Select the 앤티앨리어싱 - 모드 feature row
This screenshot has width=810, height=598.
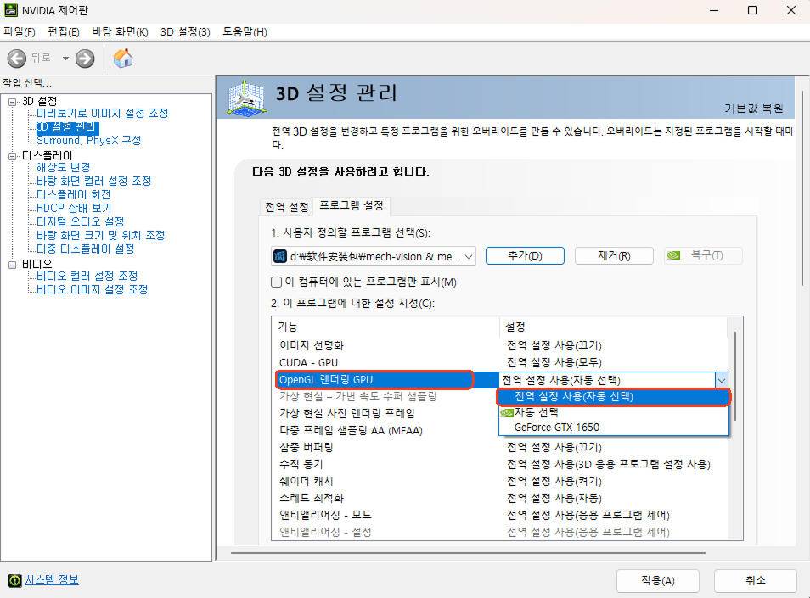tap(500, 515)
